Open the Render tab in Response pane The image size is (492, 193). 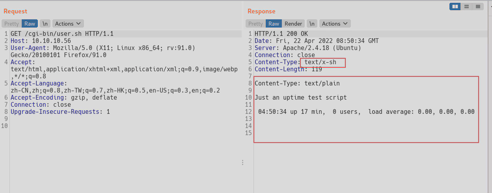coord(293,24)
